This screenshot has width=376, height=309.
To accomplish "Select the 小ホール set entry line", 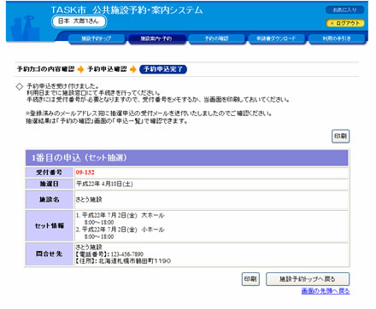I will point(120,230).
